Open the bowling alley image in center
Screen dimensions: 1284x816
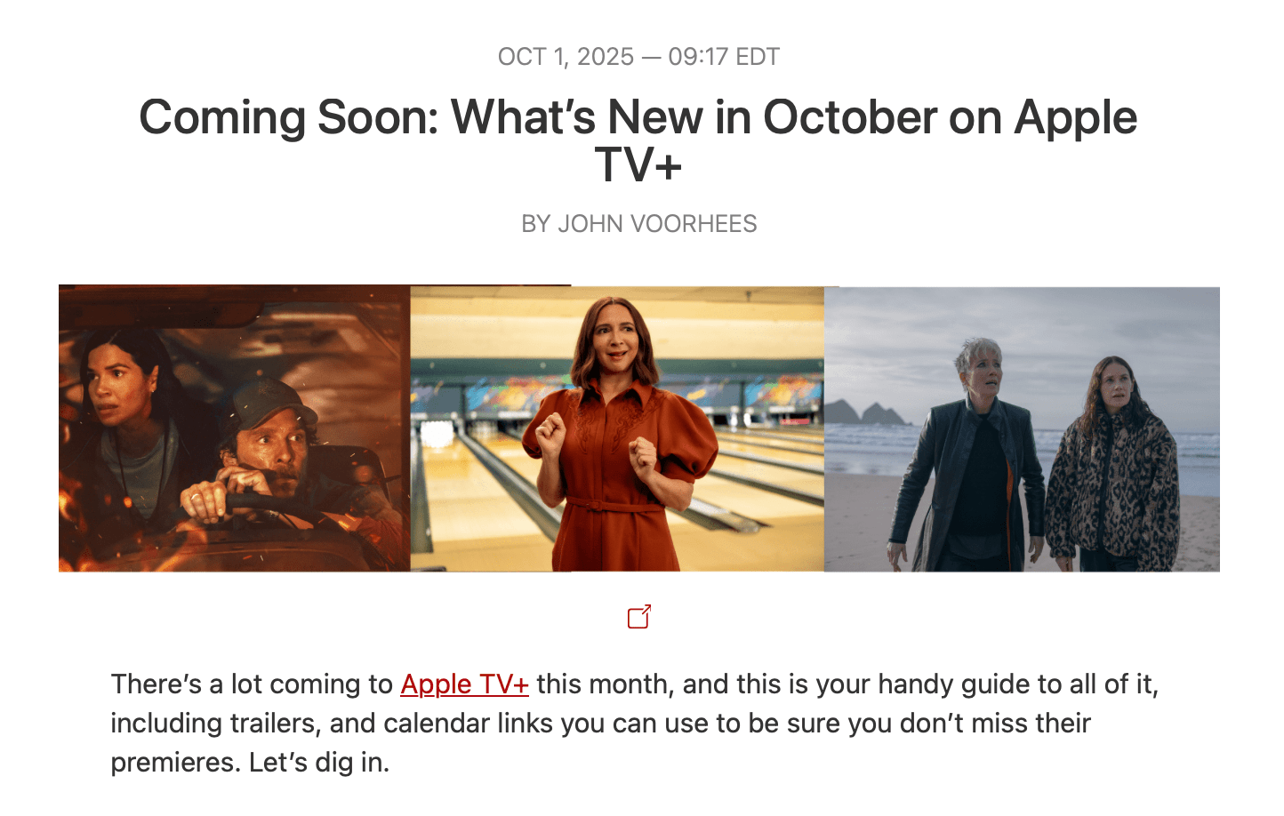coord(617,428)
